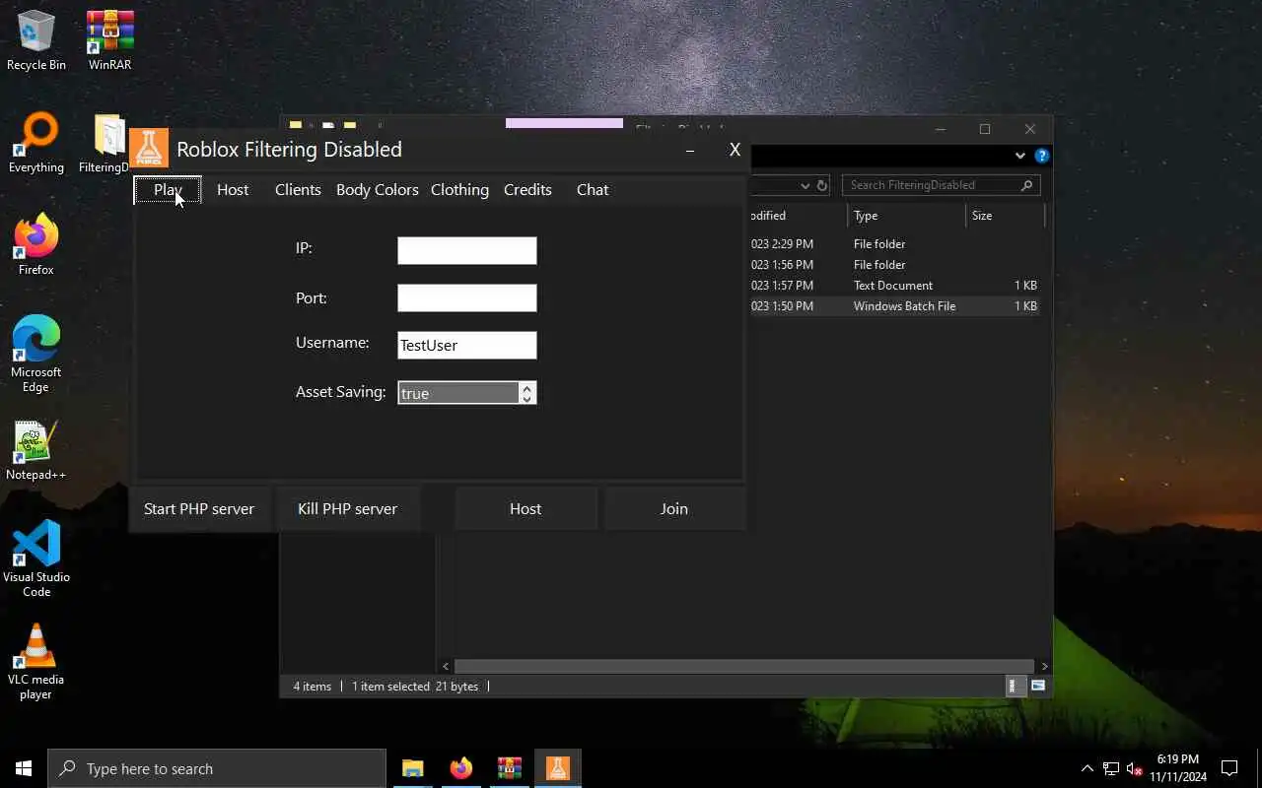Click the Asset Saving up arrow
1262x788 pixels.
pos(527,388)
